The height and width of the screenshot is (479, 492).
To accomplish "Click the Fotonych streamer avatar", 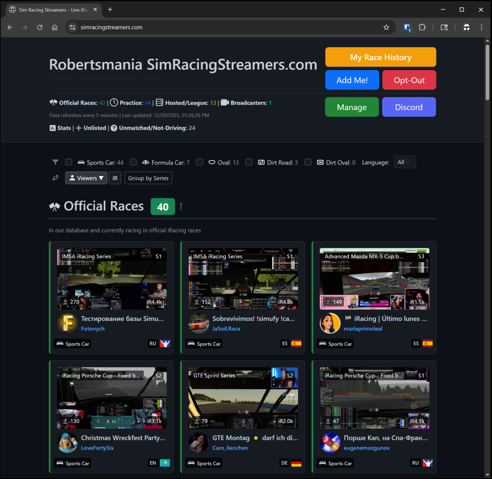I will pos(67,323).
